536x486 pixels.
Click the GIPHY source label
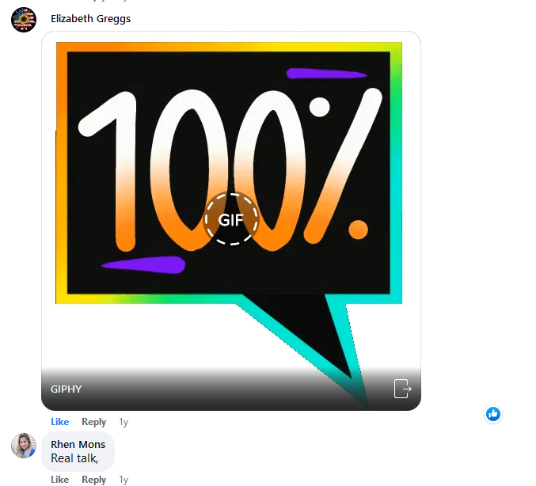66,389
